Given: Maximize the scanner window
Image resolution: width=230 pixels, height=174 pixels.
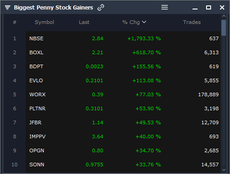Looking at the screenshot, I should (208, 7).
